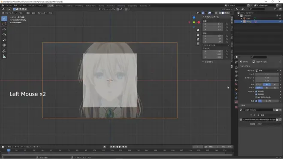283x159 pixels.
Task: Select the Rotate tool
Action: pyautogui.click(x=4, y=35)
